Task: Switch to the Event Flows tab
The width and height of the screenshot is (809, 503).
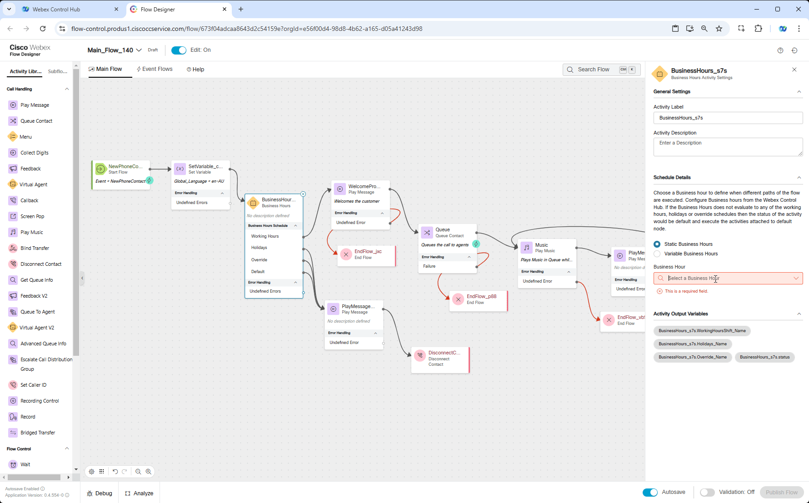Action: coord(155,69)
